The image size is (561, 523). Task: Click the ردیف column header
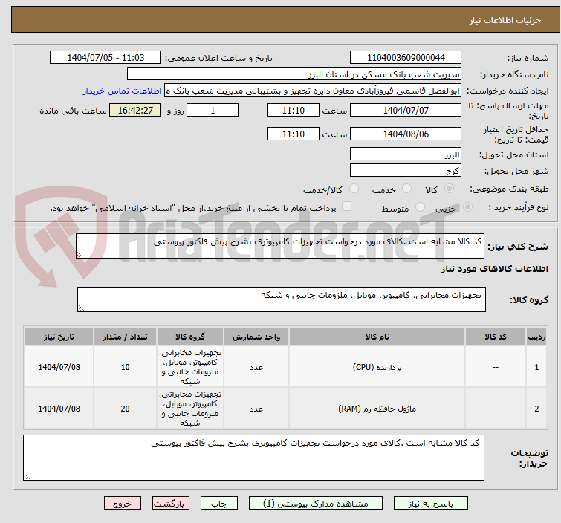(x=536, y=337)
